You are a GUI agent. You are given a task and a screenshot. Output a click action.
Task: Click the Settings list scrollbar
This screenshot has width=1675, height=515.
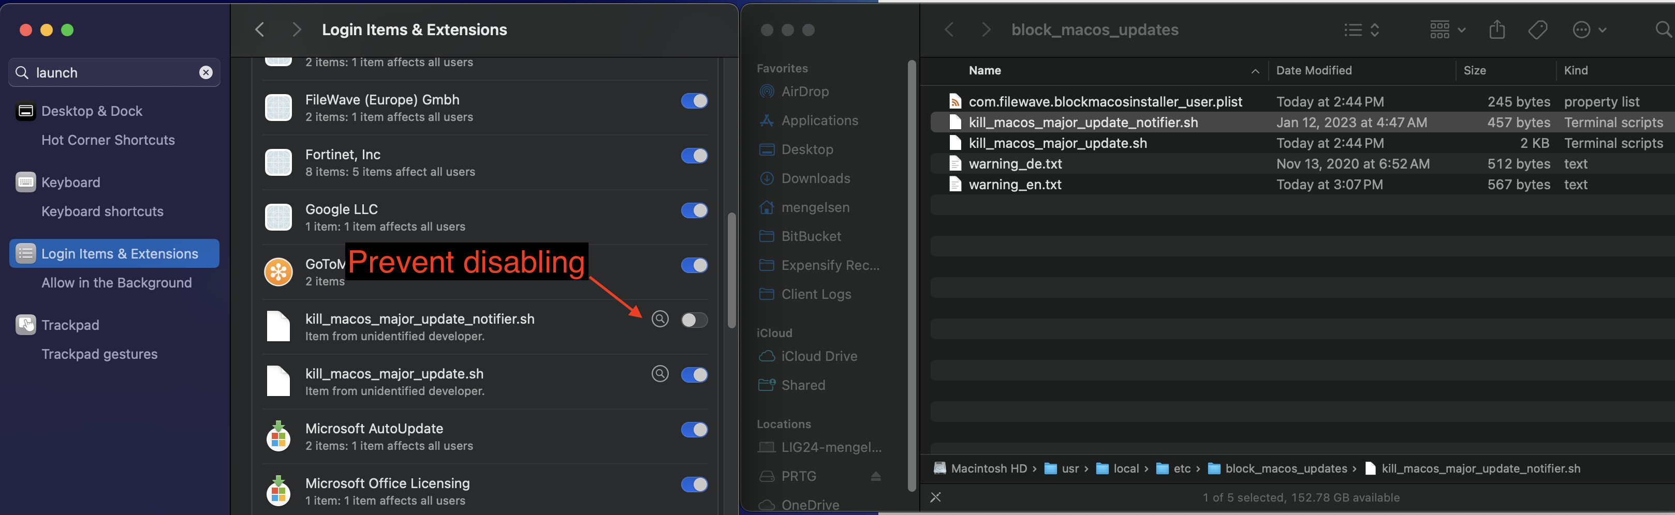point(731,269)
